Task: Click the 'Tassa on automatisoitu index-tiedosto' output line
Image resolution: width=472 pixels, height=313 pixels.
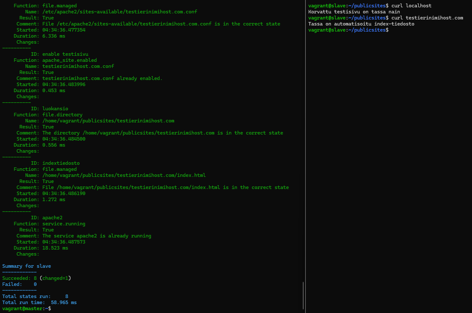Action: pos(361,24)
